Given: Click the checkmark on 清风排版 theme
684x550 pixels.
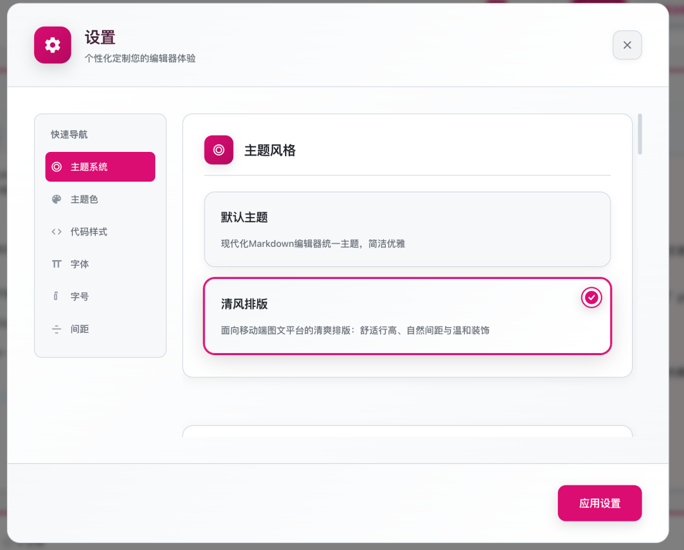Looking at the screenshot, I should click(591, 297).
